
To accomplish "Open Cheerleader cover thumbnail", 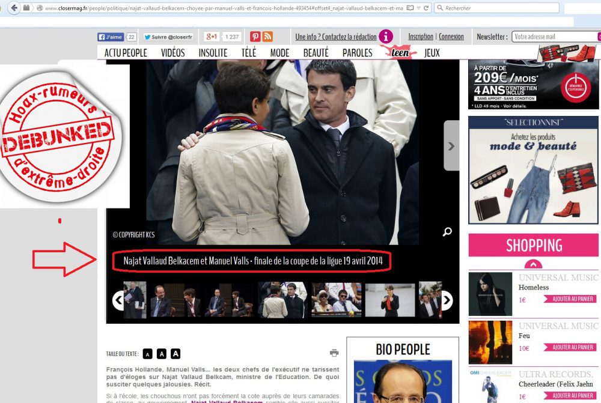I will point(490,386).
